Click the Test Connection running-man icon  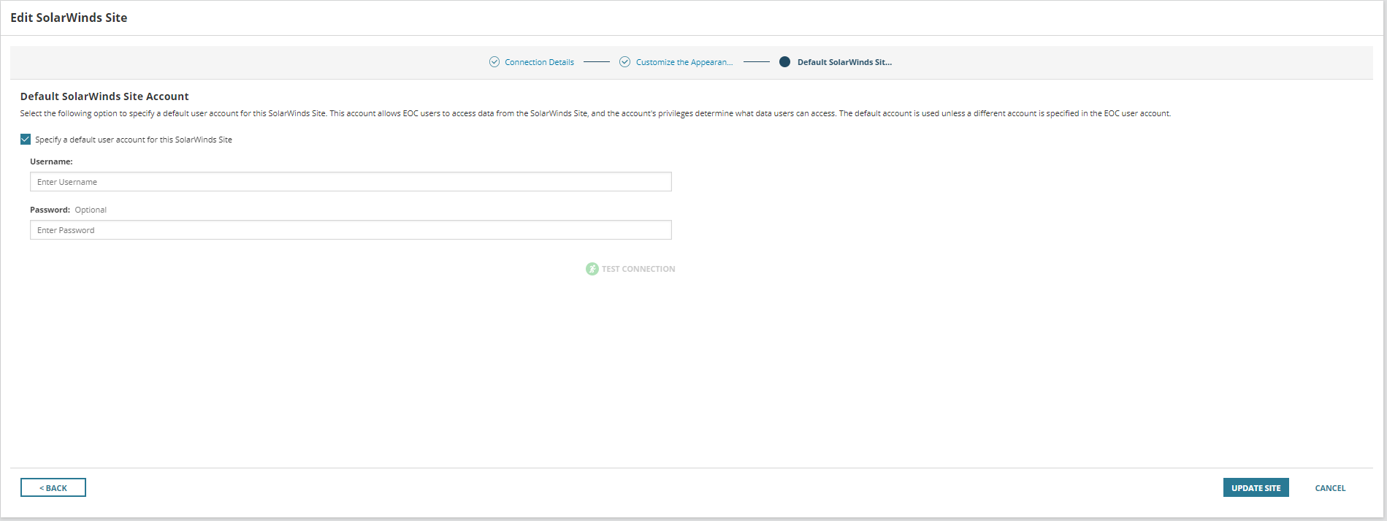[x=592, y=269]
